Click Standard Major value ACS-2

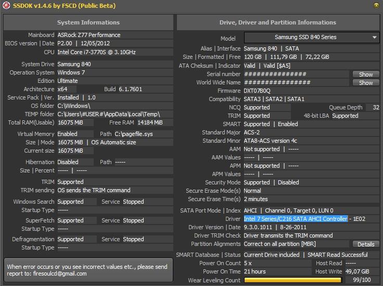tap(251, 132)
